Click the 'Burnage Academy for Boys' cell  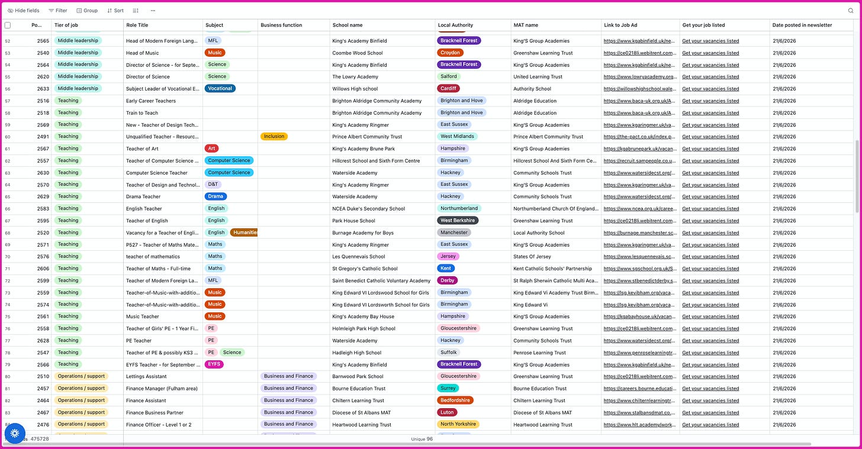[x=382, y=232]
